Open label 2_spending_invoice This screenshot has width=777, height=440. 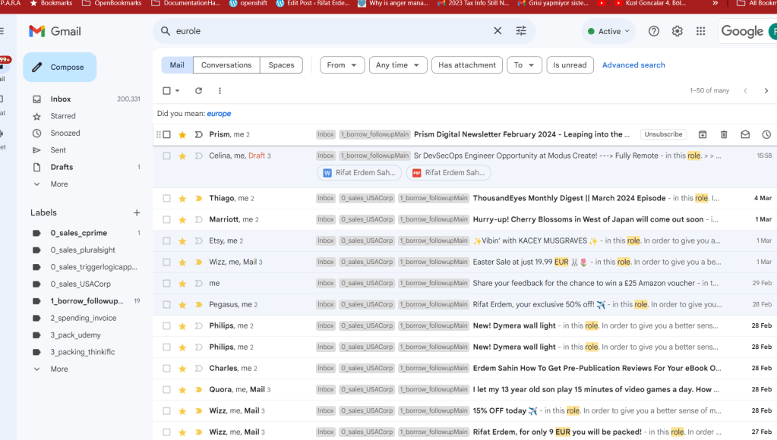(84, 319)
